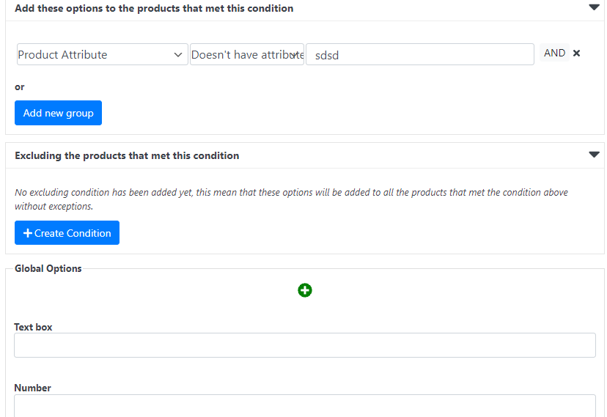607x417 pixels.
Task: Click the 'Text box' field label
Action: click(34, 327)
